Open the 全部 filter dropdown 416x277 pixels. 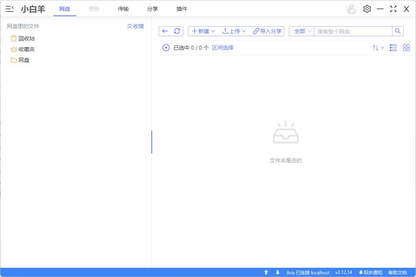[302, 31]
